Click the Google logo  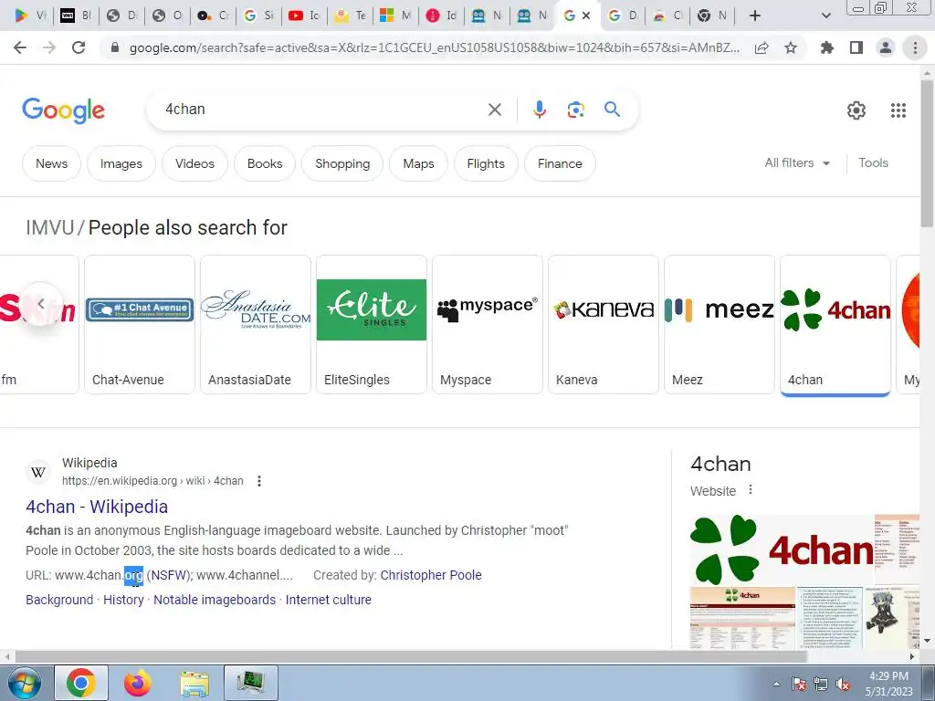(63, 110)
